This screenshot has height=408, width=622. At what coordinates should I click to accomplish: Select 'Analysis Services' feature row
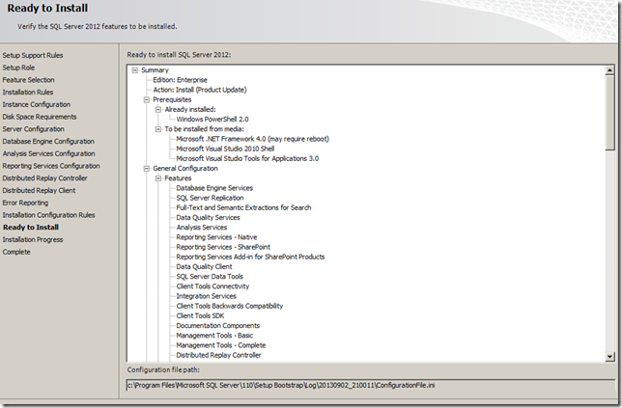pos(202,228)
